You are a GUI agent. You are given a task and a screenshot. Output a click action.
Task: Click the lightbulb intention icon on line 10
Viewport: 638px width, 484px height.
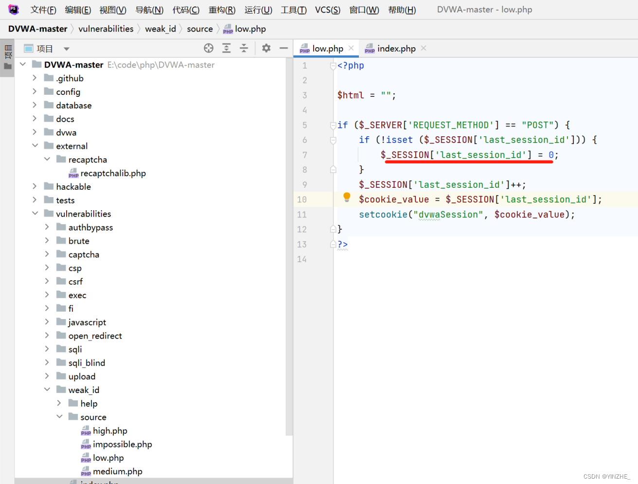click(347, 197)
